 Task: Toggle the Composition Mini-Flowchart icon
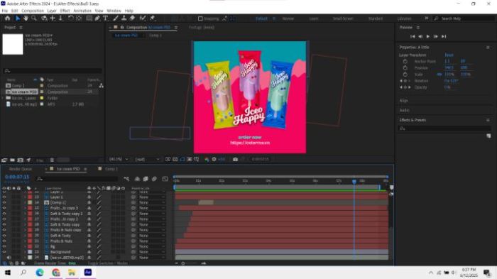pyautogui.click(x=126, y=179)
